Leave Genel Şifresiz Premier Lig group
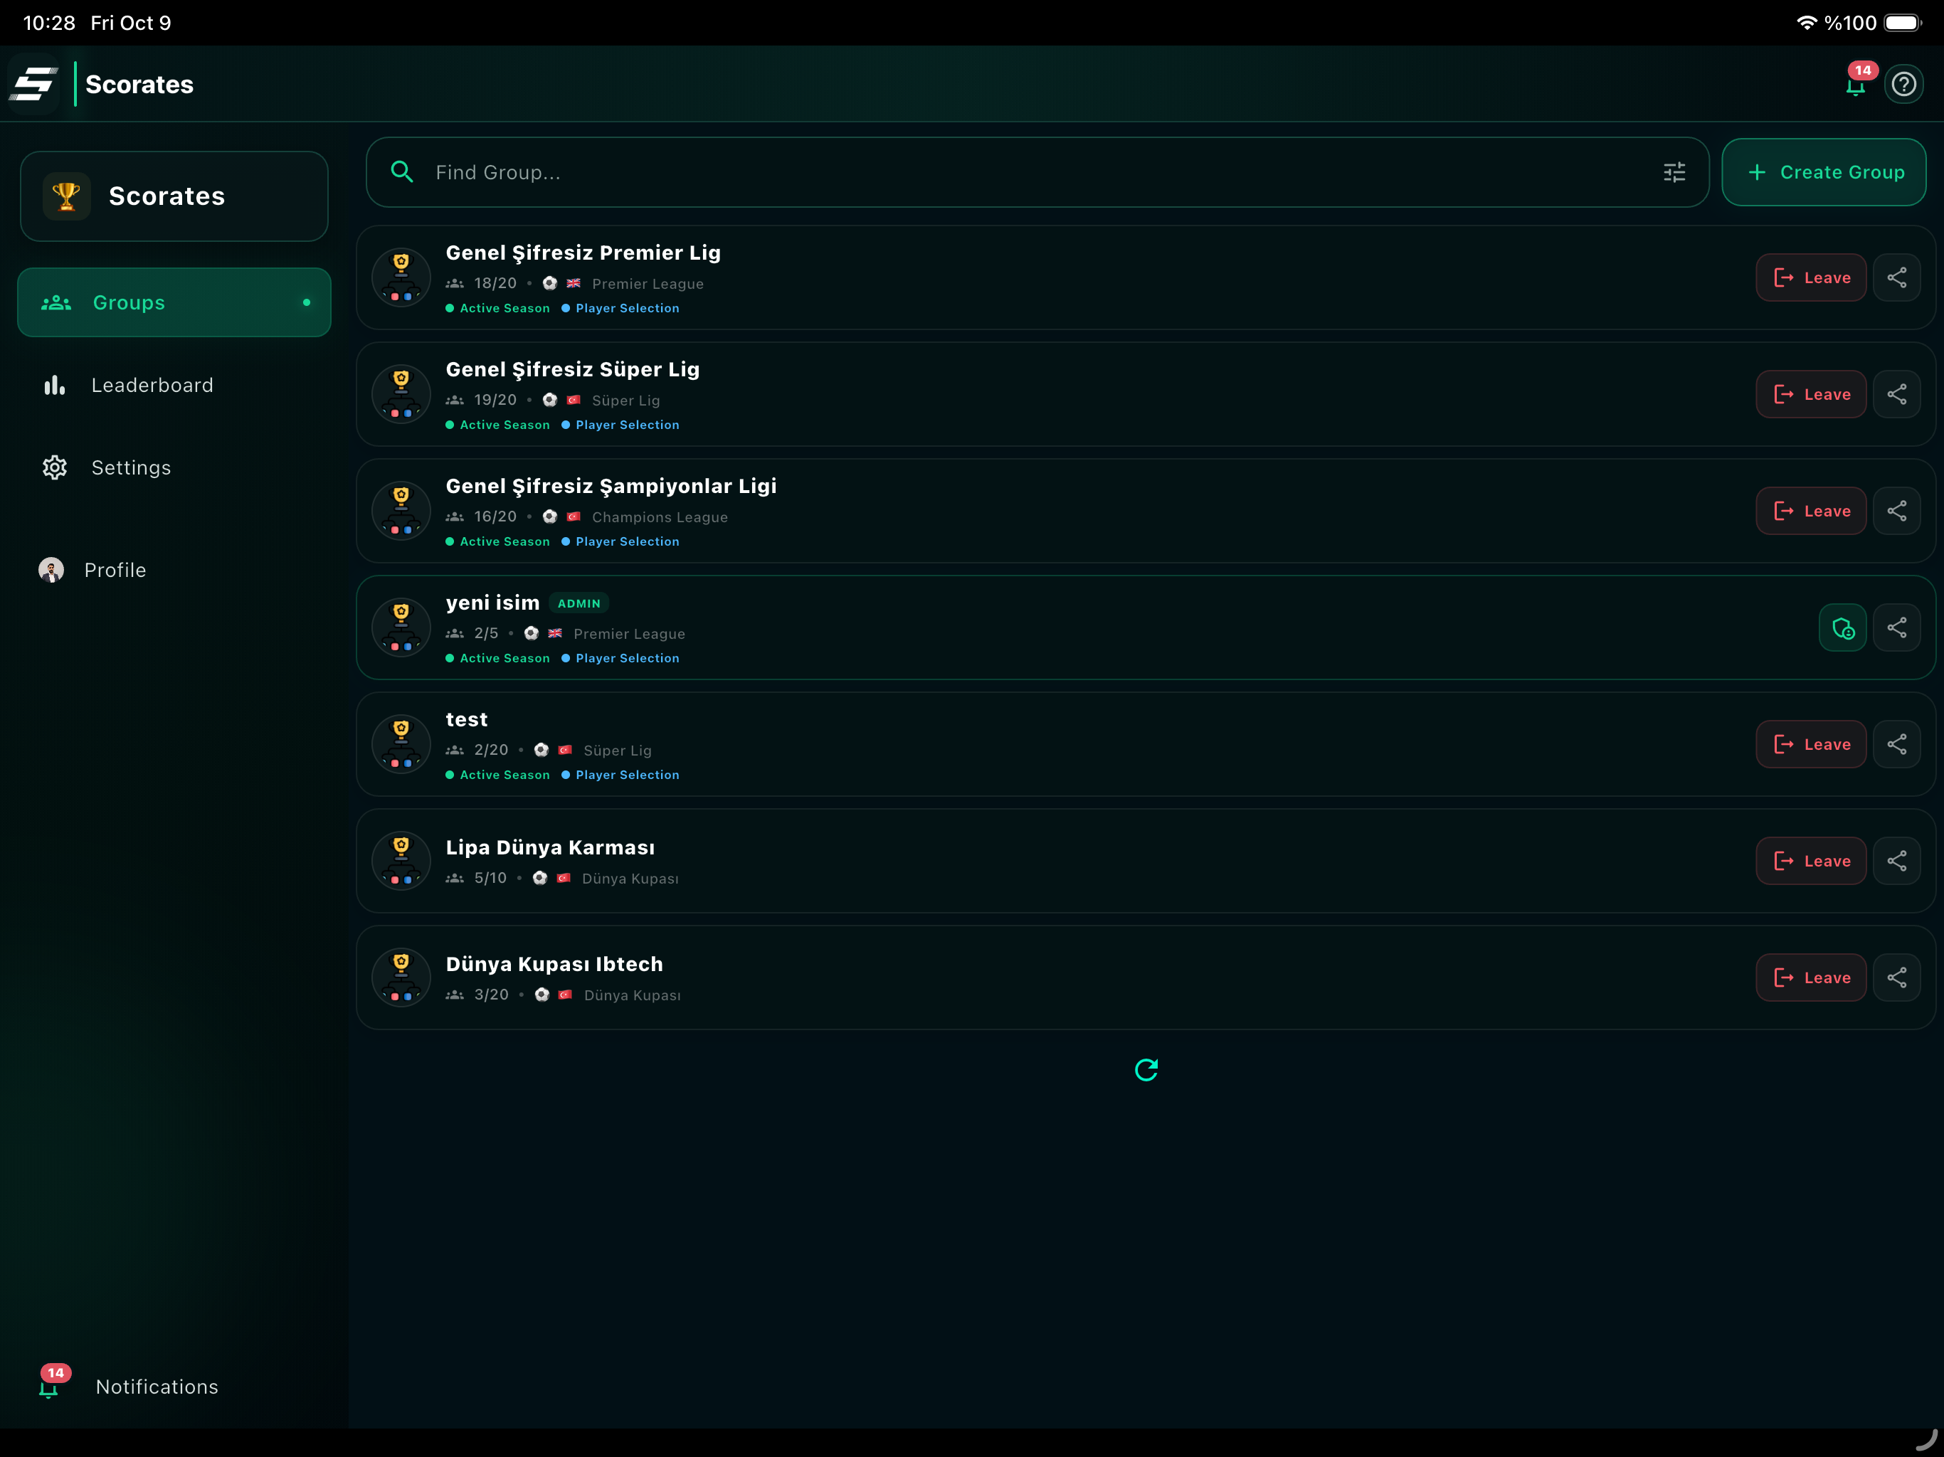This screenshot has width=1944, height=1457. 1810,277
